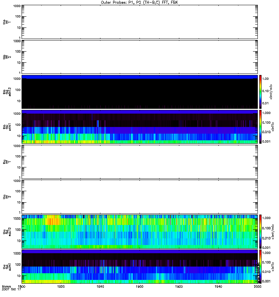The width and height of the screenshot is (279, 297).
Task: Click the 1840 time tick label
Action: (x=100, y=287)
